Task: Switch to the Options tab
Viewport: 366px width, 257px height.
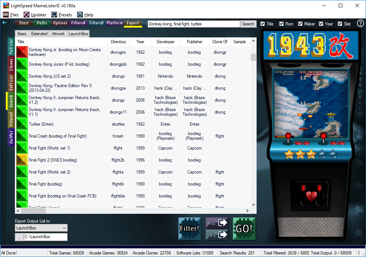Action: coord(60,23)
